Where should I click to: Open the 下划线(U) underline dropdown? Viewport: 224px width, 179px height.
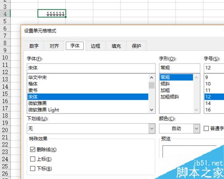[152, 128]
